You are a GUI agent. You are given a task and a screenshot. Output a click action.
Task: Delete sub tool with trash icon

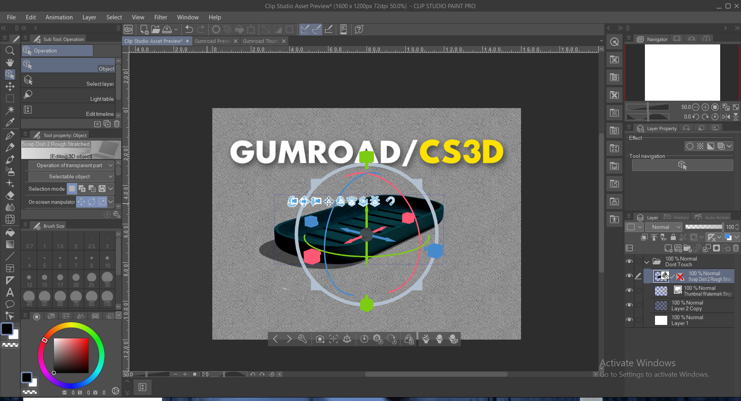[117, 124]
